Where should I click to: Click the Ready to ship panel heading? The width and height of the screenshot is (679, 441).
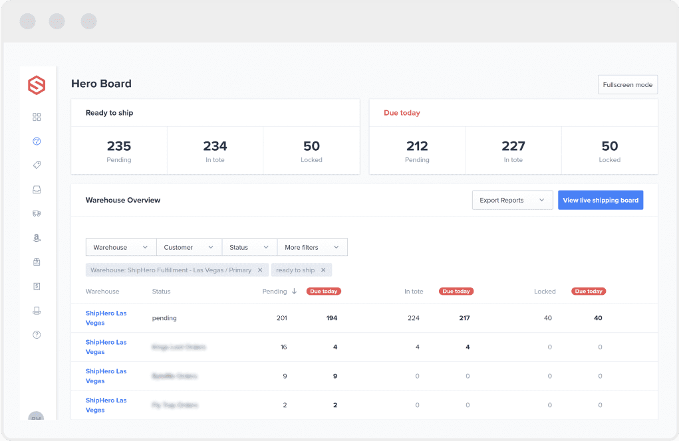109,113
